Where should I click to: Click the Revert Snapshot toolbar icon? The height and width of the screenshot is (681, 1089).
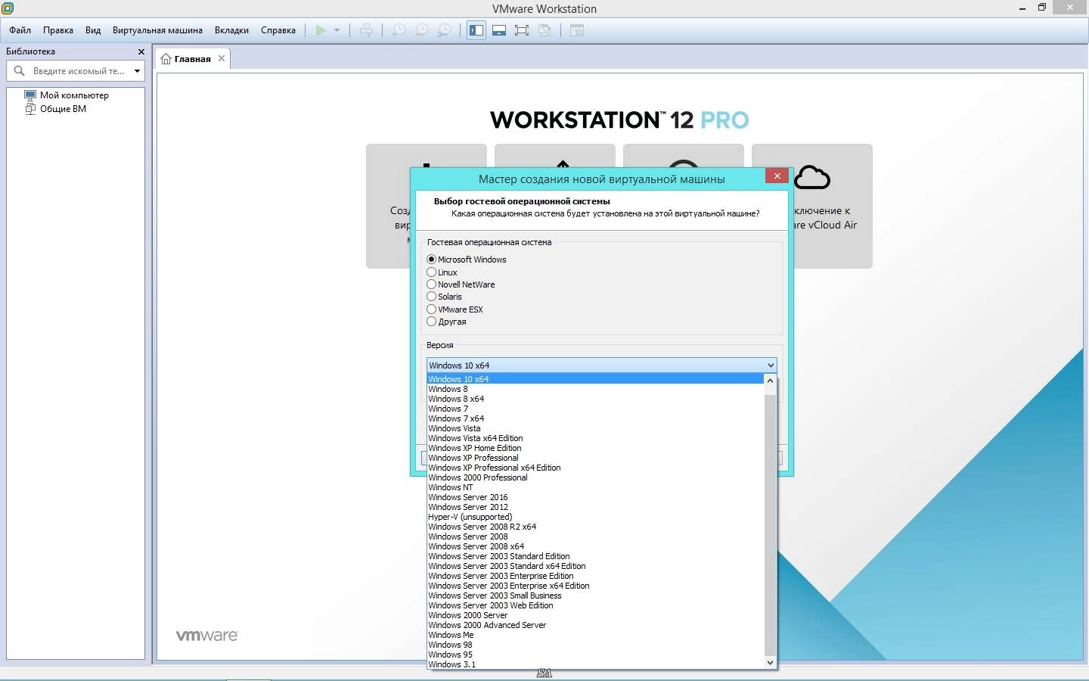[x=421, y=30]
